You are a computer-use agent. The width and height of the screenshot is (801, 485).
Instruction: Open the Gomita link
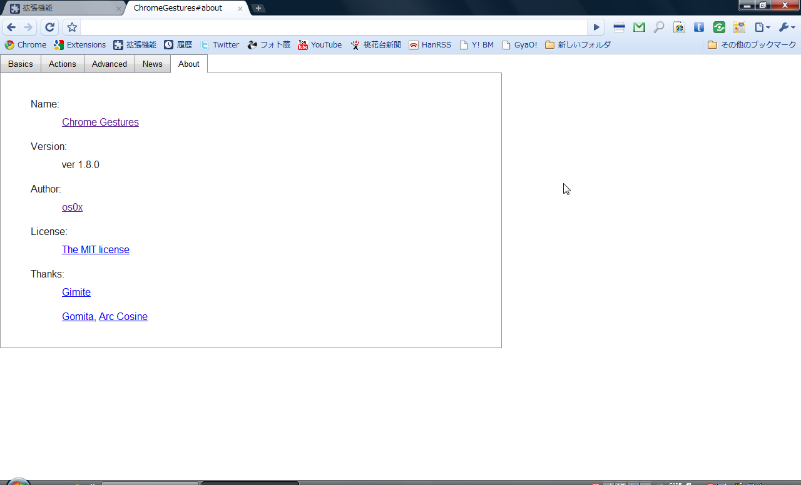click(78, 316)
